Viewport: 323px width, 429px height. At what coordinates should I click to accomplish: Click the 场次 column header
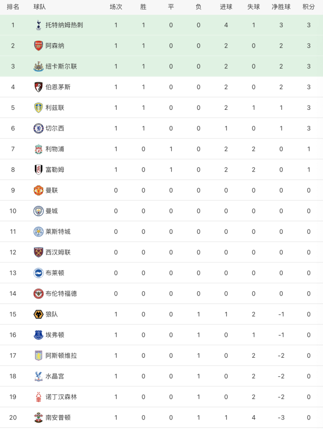click(x=116, y=7)
